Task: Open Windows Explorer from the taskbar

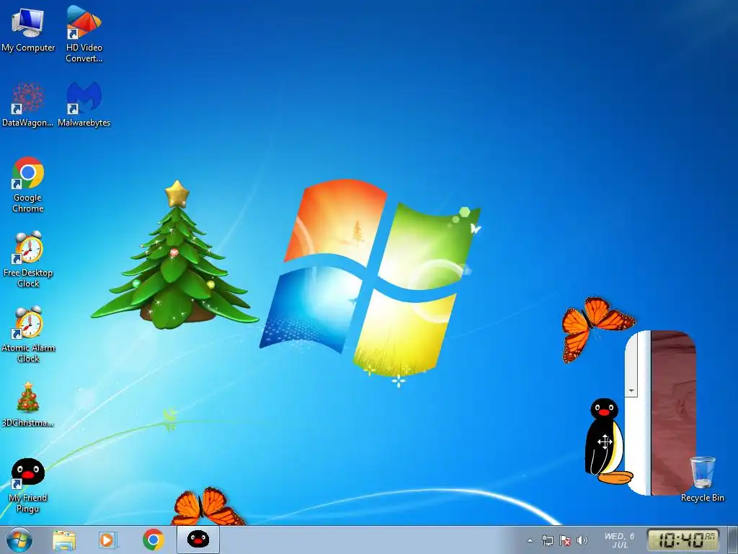Action: click(x=64, y=540)
